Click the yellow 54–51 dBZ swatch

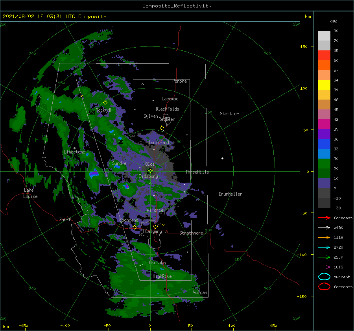tap(324, 85)
